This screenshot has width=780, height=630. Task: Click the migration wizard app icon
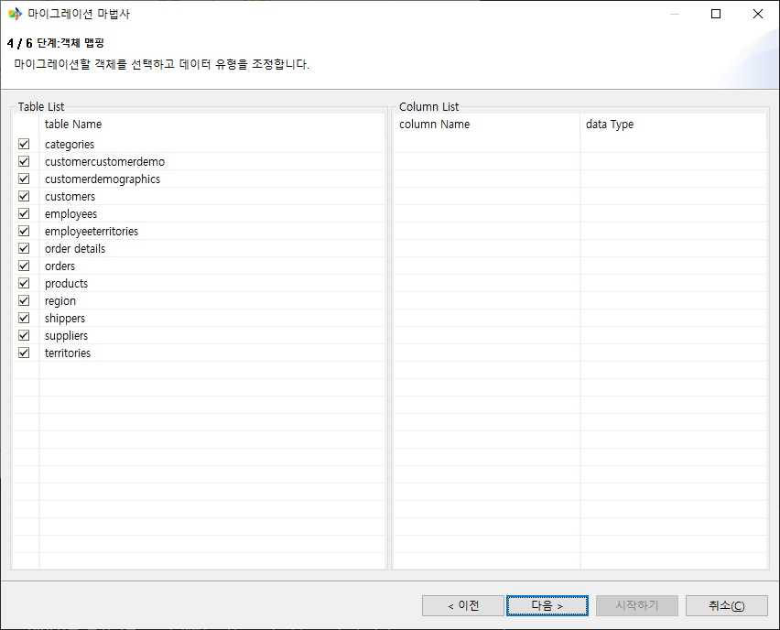pos(15,14)
